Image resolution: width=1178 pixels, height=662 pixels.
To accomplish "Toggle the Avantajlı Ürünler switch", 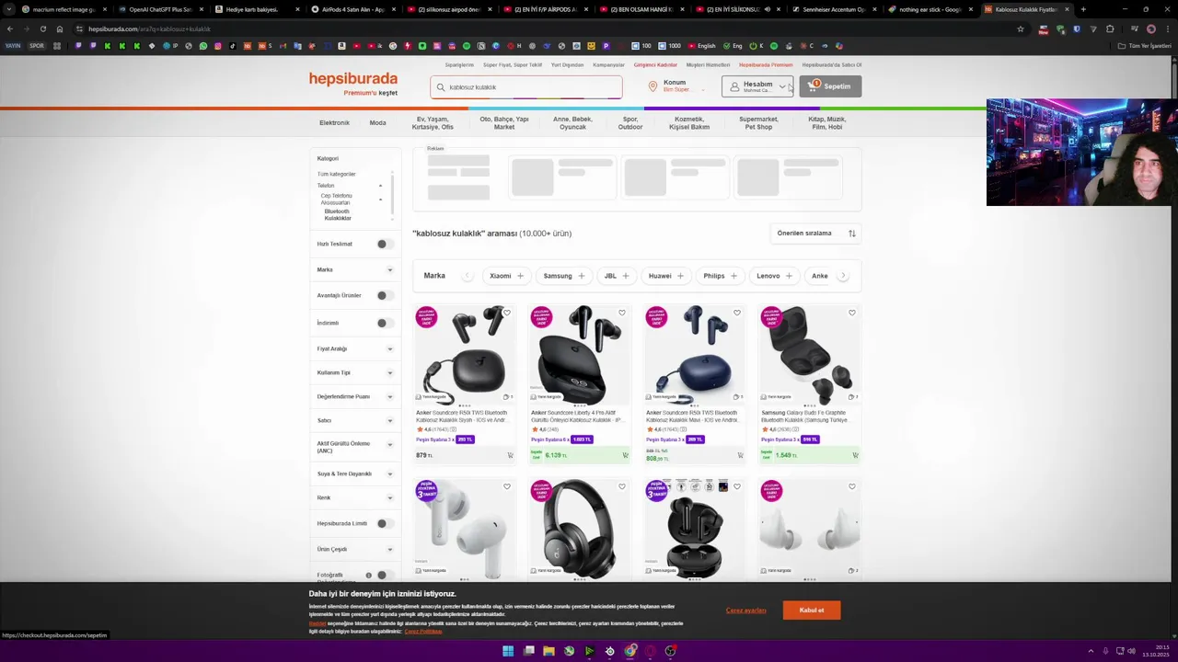I will (384, 295).
